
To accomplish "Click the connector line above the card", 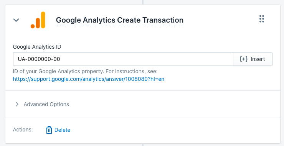I will click(143, 2).
